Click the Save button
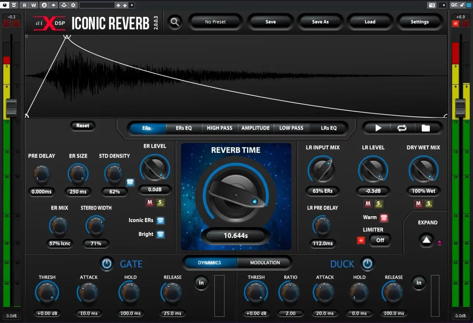This screenshot has height=323, width=473. coord(271,22)
